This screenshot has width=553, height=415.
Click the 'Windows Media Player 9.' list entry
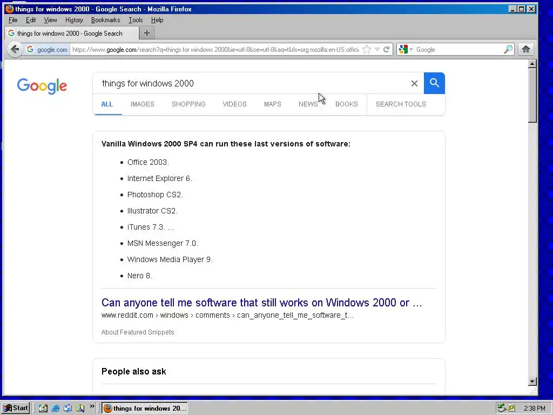pos(170,260)
